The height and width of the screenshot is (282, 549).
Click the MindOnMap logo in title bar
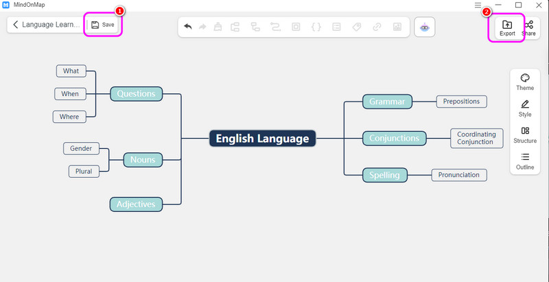pos(5,5)
